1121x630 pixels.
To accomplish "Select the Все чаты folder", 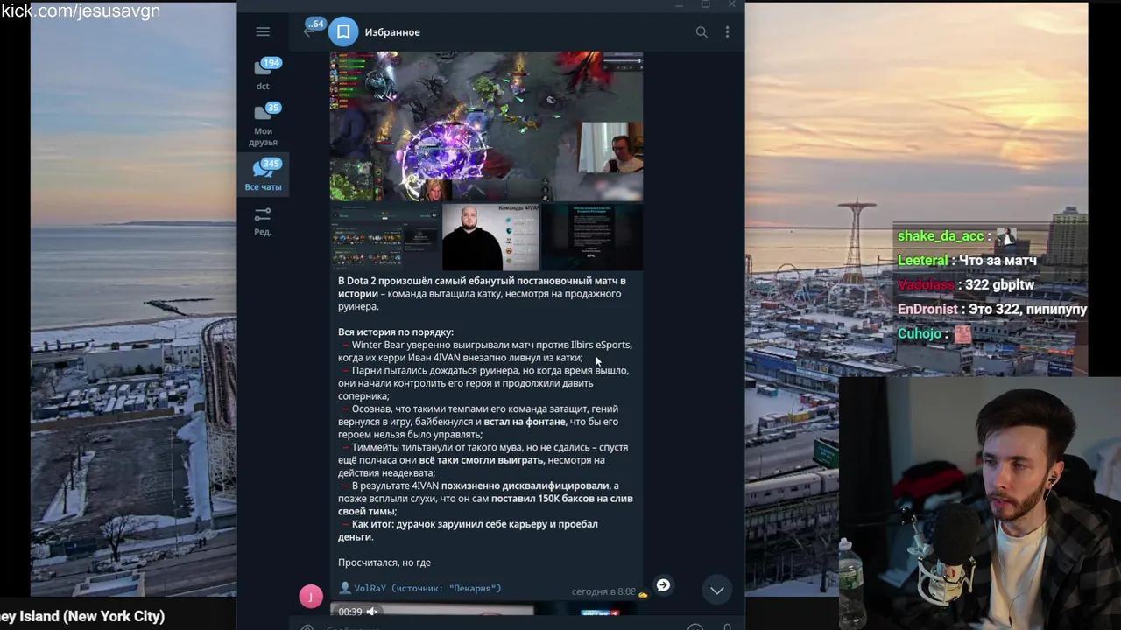I will (x=263, y=175).
